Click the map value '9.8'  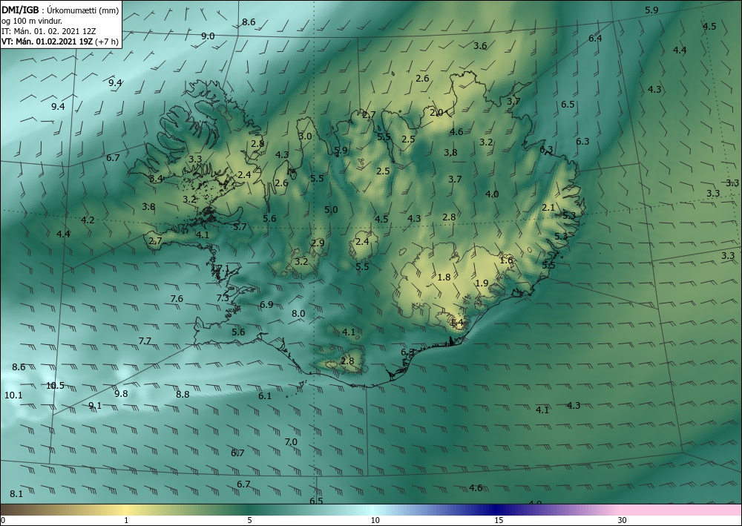click(121, 393)
